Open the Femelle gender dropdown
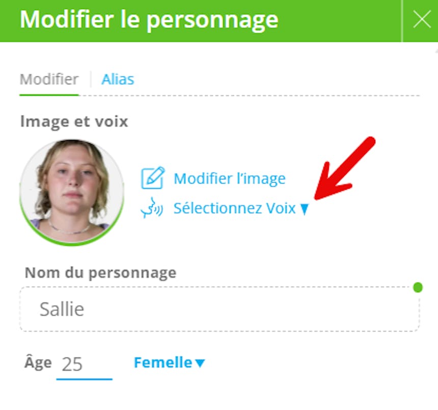Image resolution: width=438 pixels, height=410 pixels. point(162,363)
